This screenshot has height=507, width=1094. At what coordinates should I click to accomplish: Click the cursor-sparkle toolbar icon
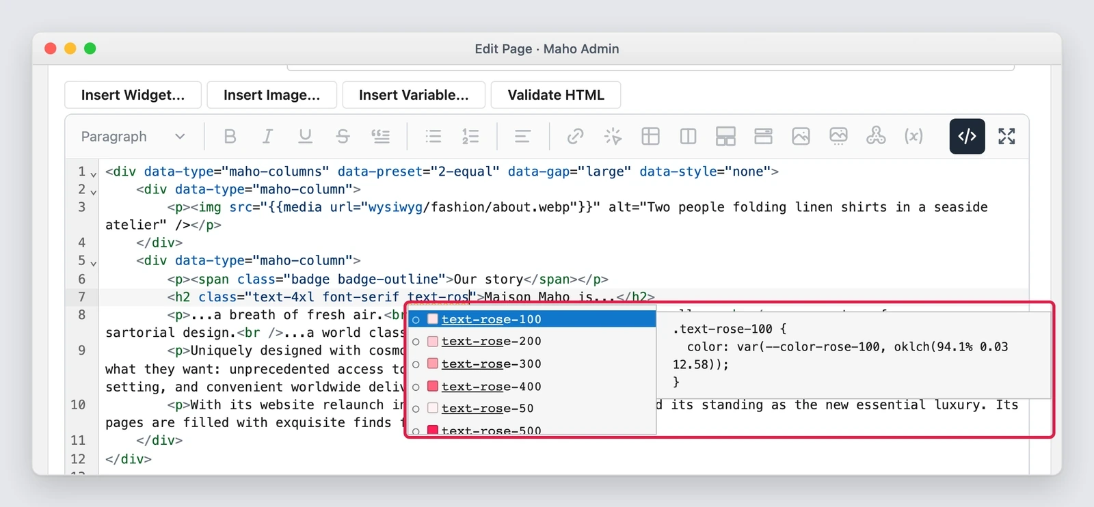point(613,137)
